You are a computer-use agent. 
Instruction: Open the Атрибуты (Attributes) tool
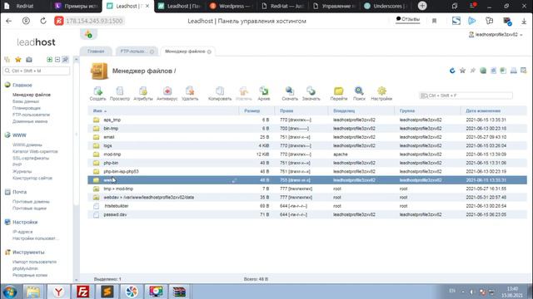[143, 93]
